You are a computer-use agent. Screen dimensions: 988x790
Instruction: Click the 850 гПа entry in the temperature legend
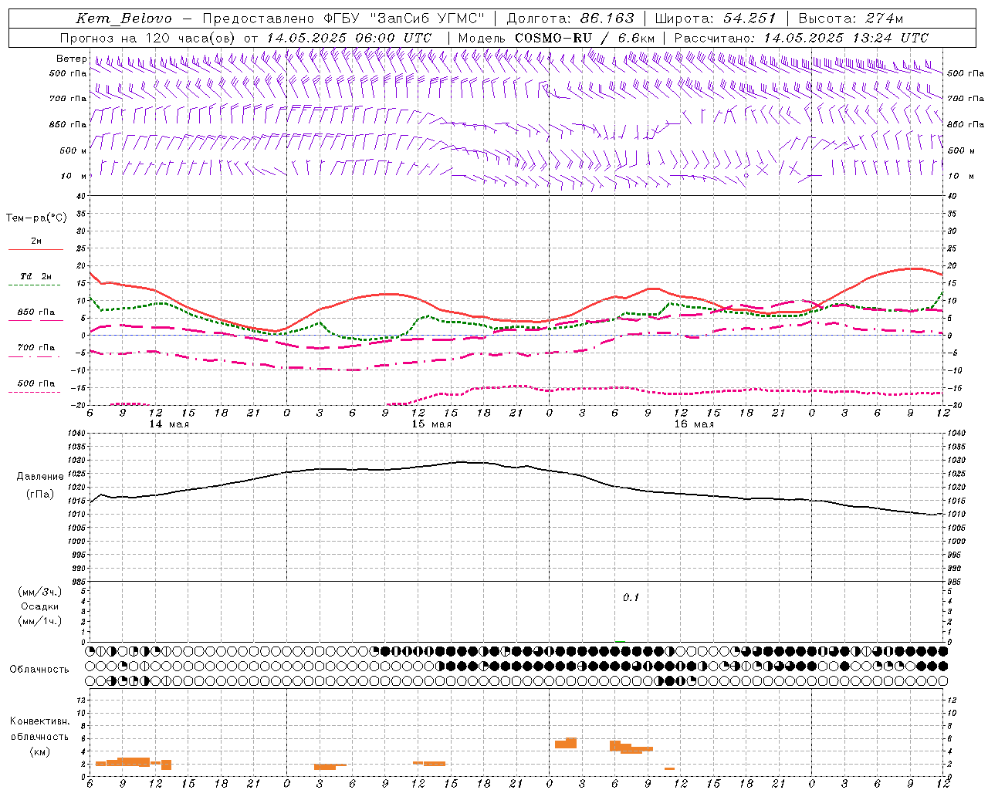tap(36, 312)
